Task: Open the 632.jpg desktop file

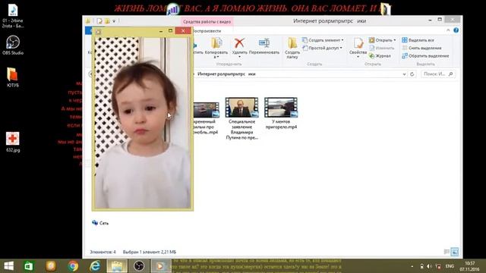Action: tap(13, 142)
